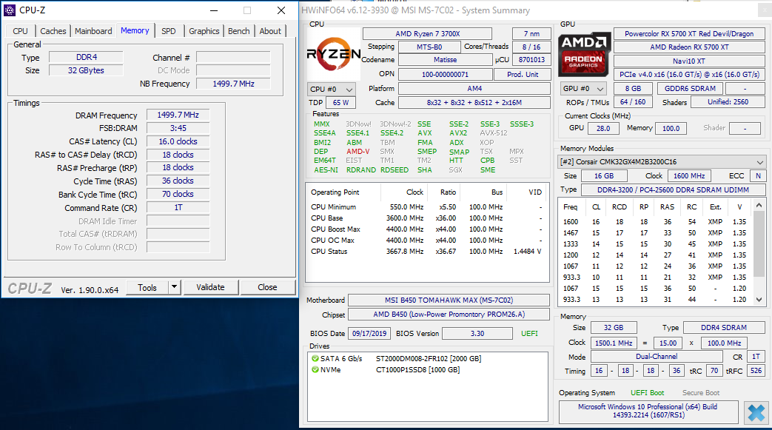
Task: Open the Mainboard tab
Action: 93,31
